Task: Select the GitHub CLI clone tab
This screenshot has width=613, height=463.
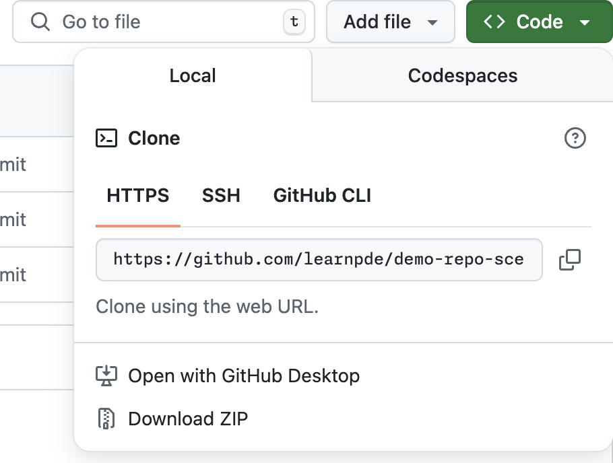Action: [x=322, y=195]
